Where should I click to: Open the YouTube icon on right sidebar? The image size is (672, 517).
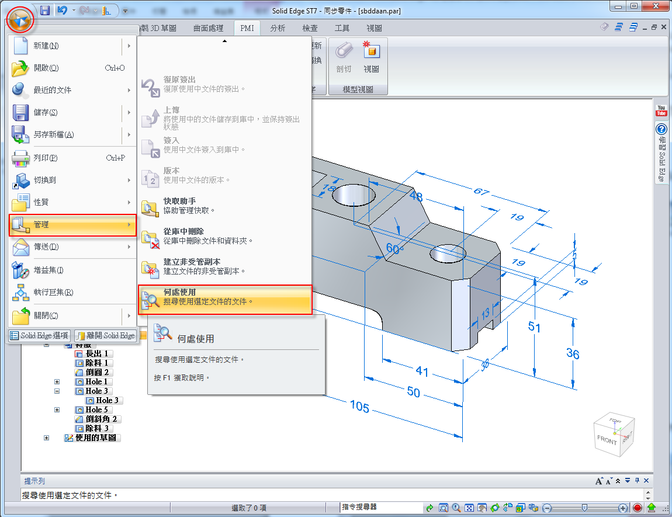click(x=661, y=111)
